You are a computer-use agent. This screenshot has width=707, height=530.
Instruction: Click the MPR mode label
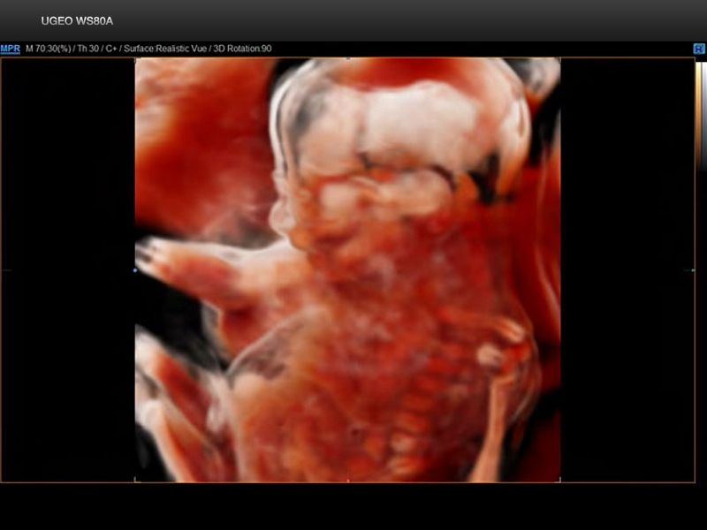click(11, 49)
